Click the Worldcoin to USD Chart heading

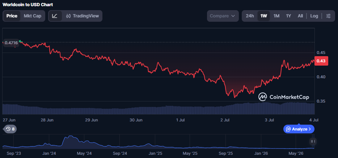28,5
